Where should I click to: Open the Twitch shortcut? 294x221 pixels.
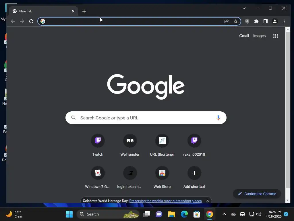click(x=98, y=145)
